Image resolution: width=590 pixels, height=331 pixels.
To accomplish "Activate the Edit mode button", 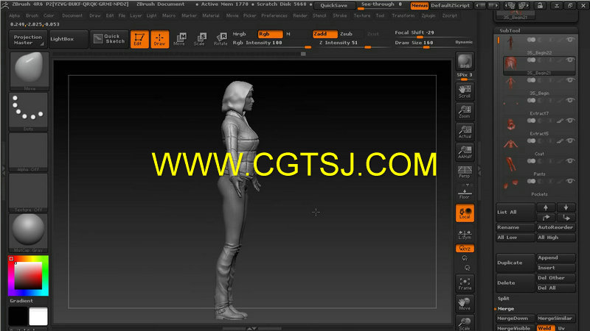I will pos(139,39).
